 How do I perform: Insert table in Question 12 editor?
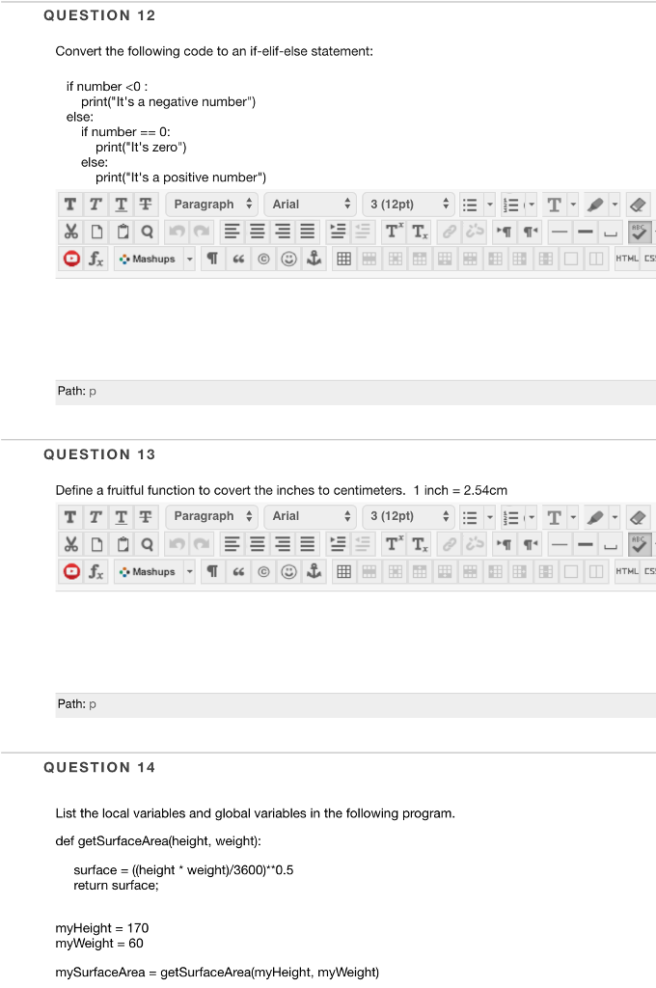(x=344, y=259)
